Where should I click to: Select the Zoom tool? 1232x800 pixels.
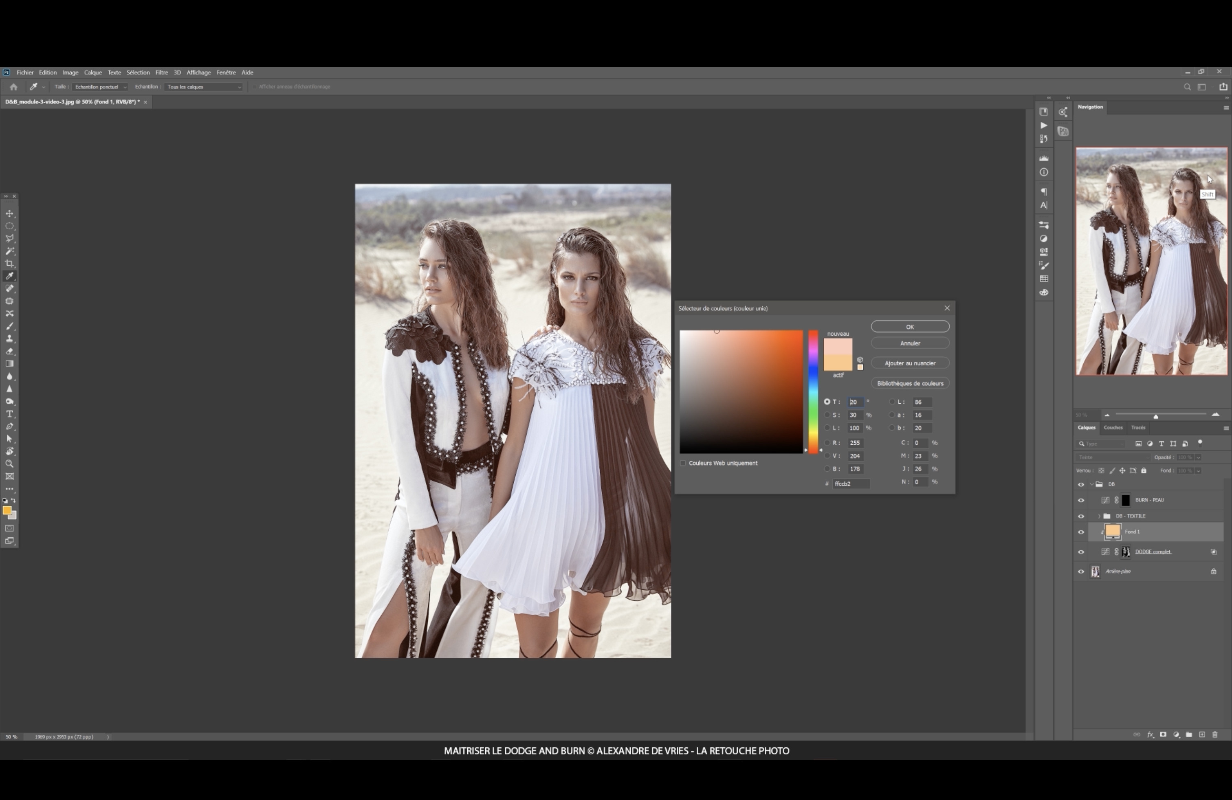[9, 464]
